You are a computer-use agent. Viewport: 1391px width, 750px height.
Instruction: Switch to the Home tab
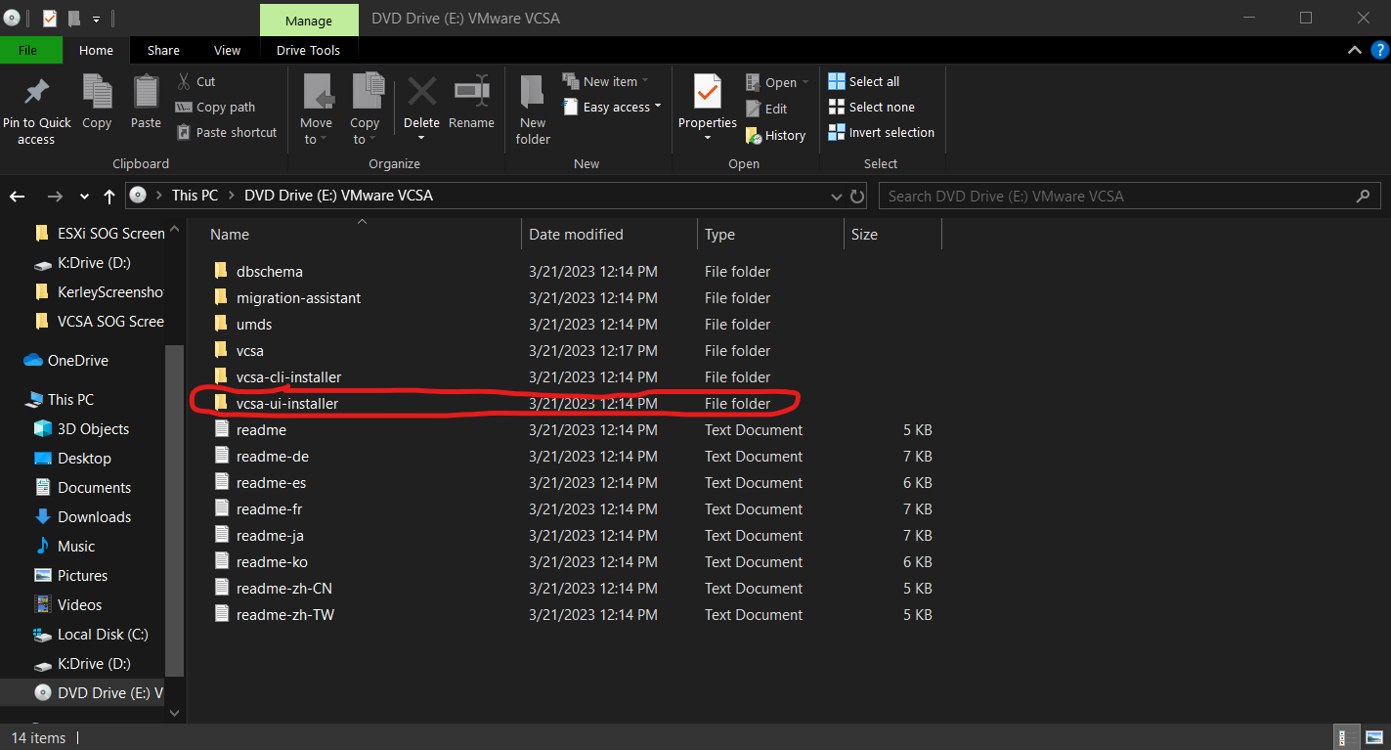tap(96, 51)
